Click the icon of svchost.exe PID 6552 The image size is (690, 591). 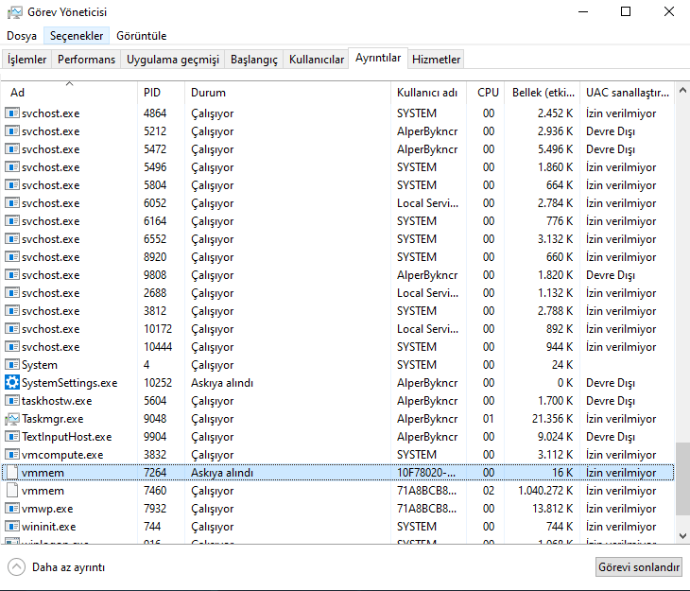pyautogui.click(x=12, y=238)
